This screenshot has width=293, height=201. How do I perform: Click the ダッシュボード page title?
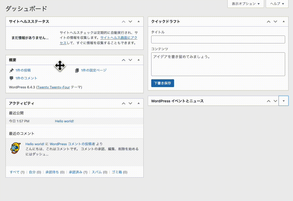(26, 9)
